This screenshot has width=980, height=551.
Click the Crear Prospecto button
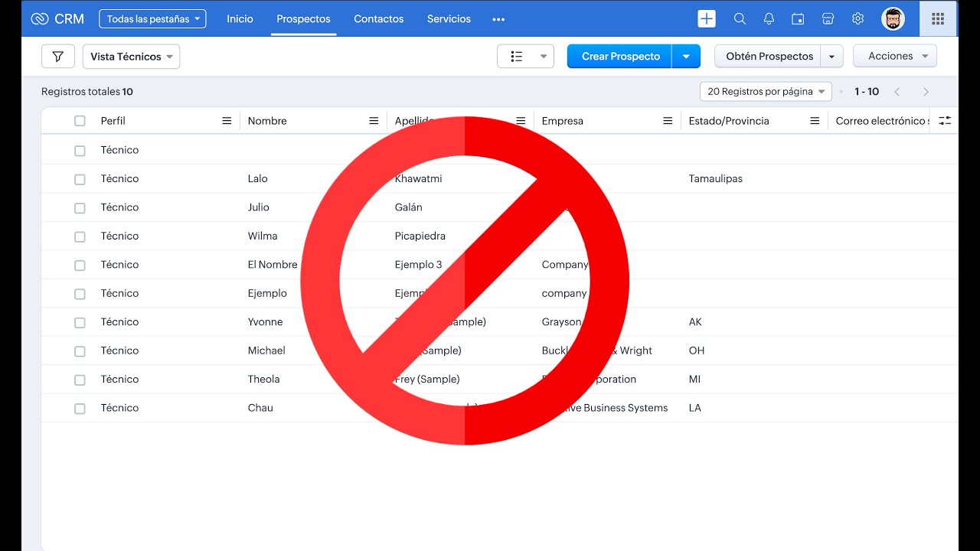tap(620, 56)
